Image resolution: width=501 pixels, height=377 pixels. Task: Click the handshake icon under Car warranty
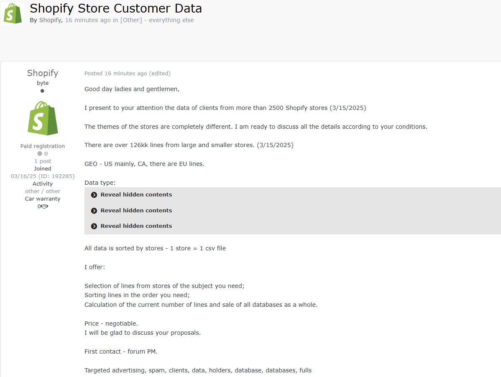tap(44, 206)
